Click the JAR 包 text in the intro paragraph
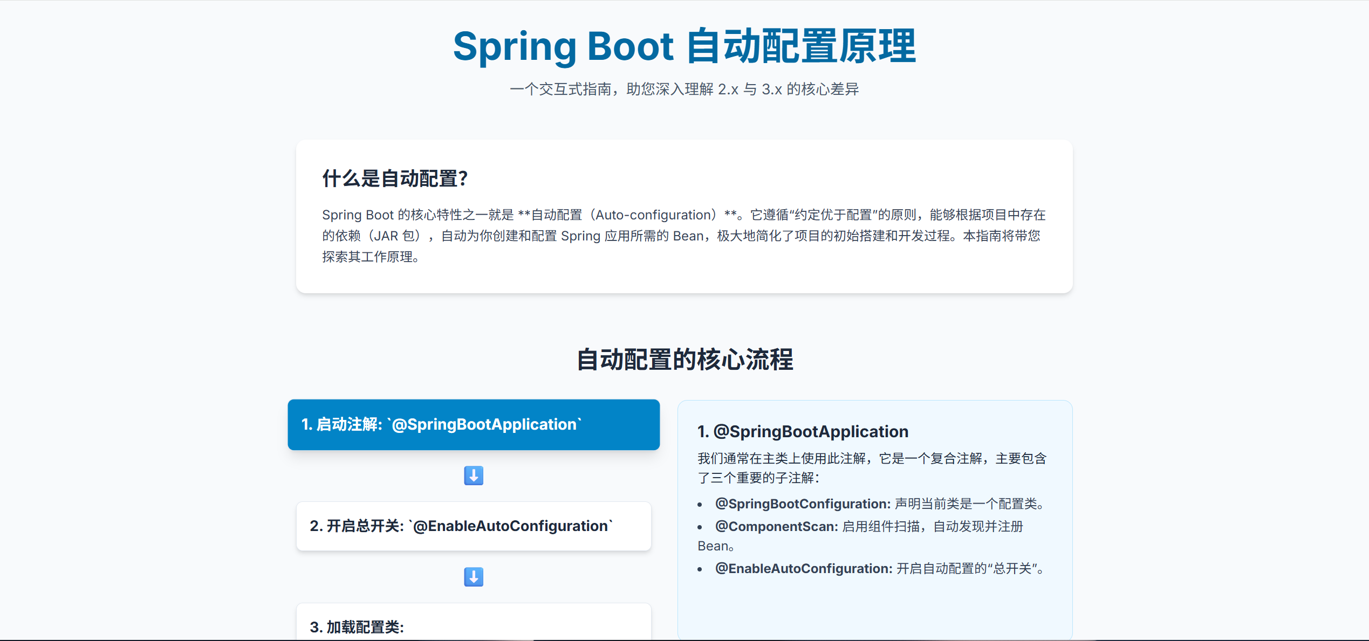The height and width of the screenshot is (641, 1369). click(x=394, y=236)
